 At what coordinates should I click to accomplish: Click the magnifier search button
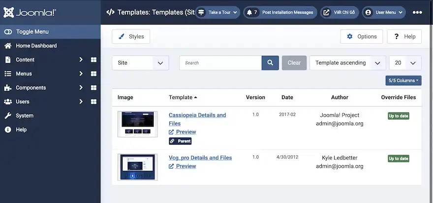point(270,63)
